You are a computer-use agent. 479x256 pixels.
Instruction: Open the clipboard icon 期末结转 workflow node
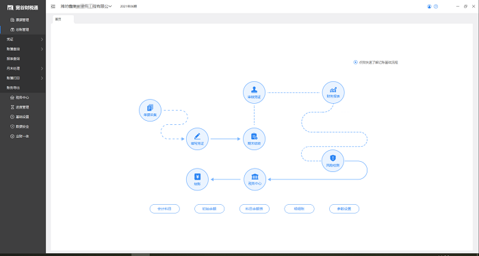click(x=254, y=139)
